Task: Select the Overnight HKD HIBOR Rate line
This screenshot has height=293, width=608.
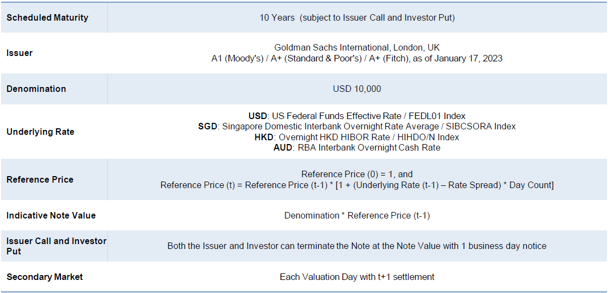Action: click(357, 137)
